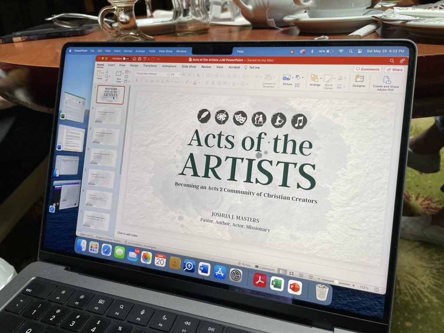Switch to the Animations tab
This screenshot has width=444, height=333.
point(169,66)
